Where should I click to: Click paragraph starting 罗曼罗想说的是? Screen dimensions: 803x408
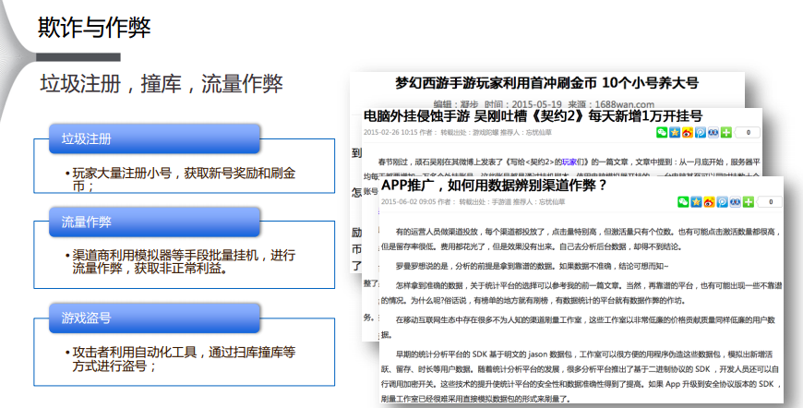tap(532, 266)
